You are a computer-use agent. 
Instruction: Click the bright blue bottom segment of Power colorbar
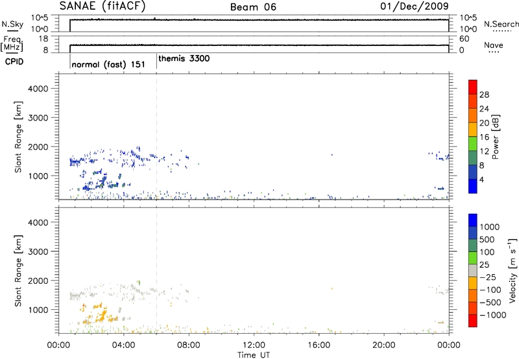(473, 186)
